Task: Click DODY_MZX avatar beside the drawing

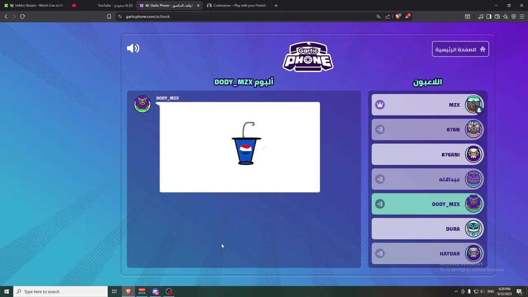Action: tap(142, 104)
